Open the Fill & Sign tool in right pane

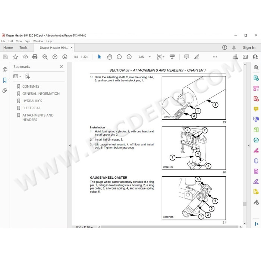[x=256, y=182]
